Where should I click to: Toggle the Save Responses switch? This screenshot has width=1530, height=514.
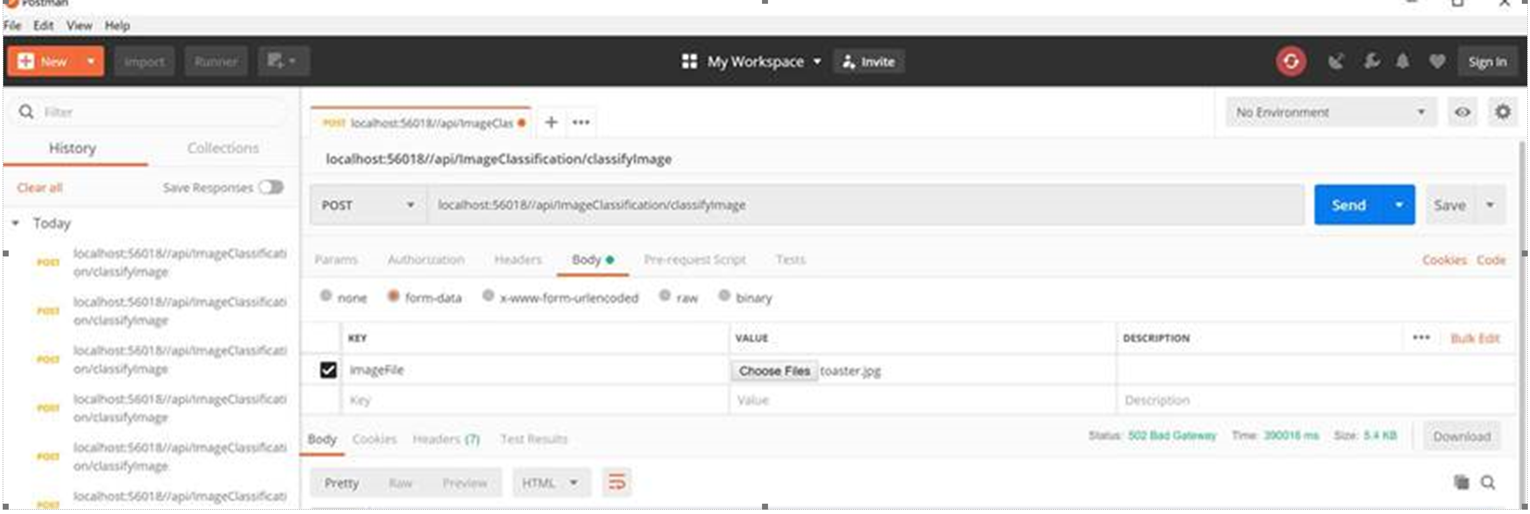pos(271,187)
